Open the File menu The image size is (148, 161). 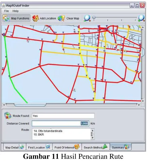pos(6,11)
